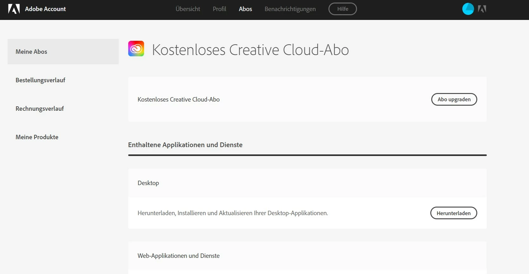This screenshot has width=529, height=274.
Task: Click the Kostenloses Creative Cloud-Abo page heading
Action: point(250,50)
